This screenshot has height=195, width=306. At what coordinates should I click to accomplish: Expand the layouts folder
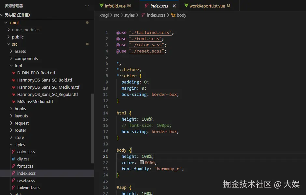pyautogui.click(x=11, y=116)
